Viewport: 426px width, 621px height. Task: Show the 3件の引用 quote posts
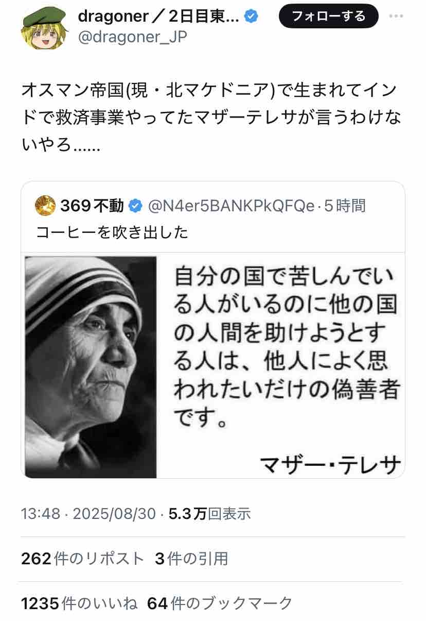click(x=191, y=559)
